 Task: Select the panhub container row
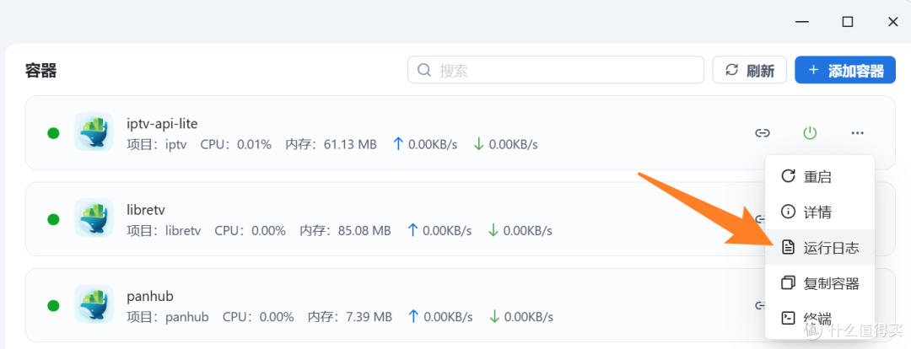[422, 305]
